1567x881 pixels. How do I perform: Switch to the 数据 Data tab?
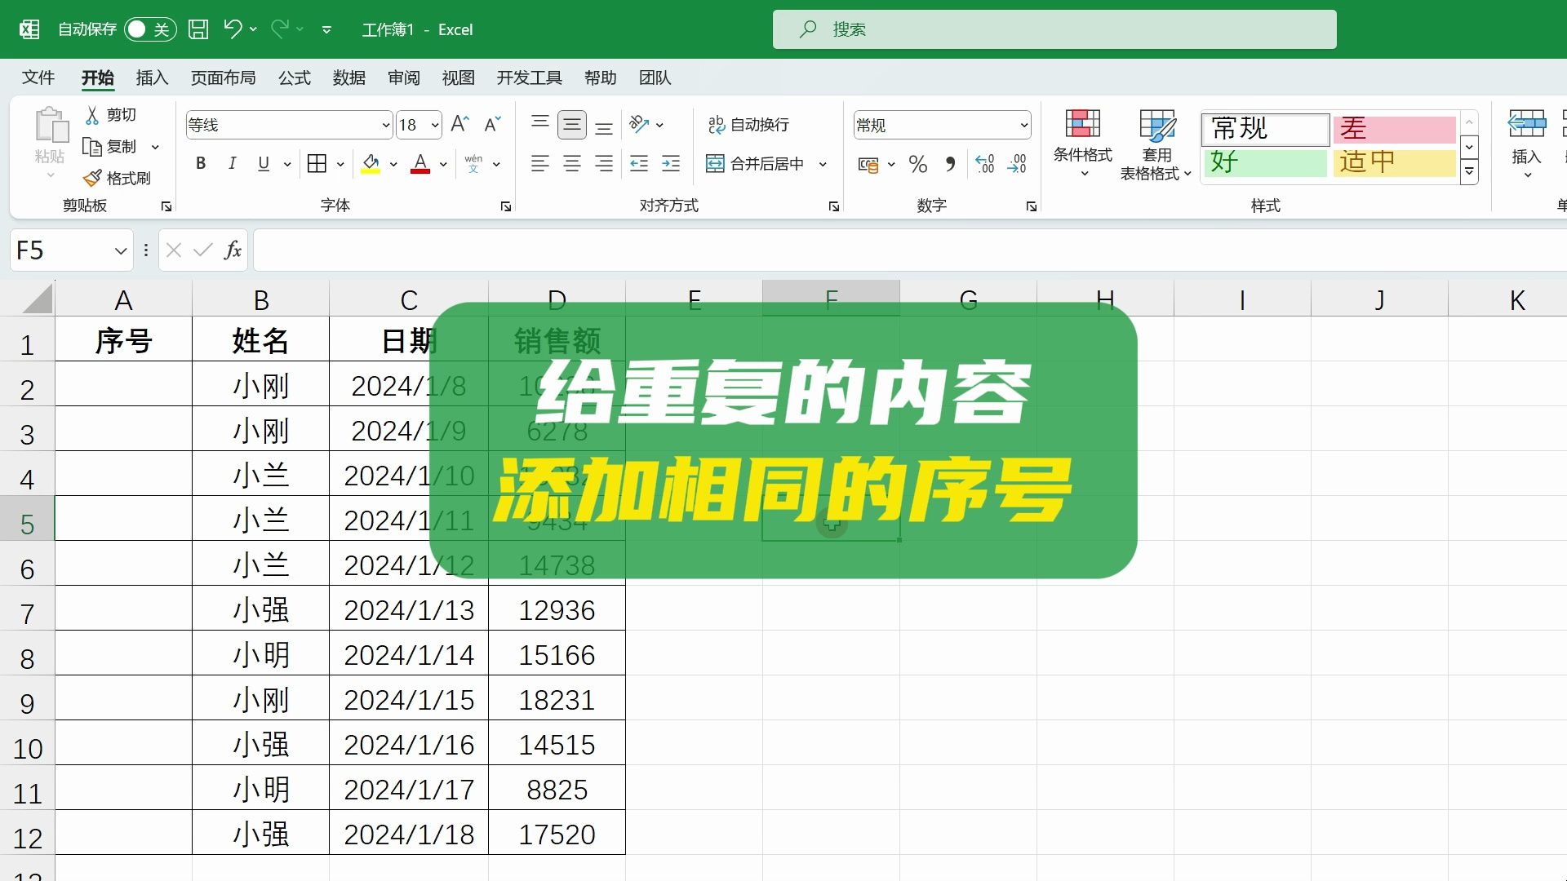tap(349, 77)
